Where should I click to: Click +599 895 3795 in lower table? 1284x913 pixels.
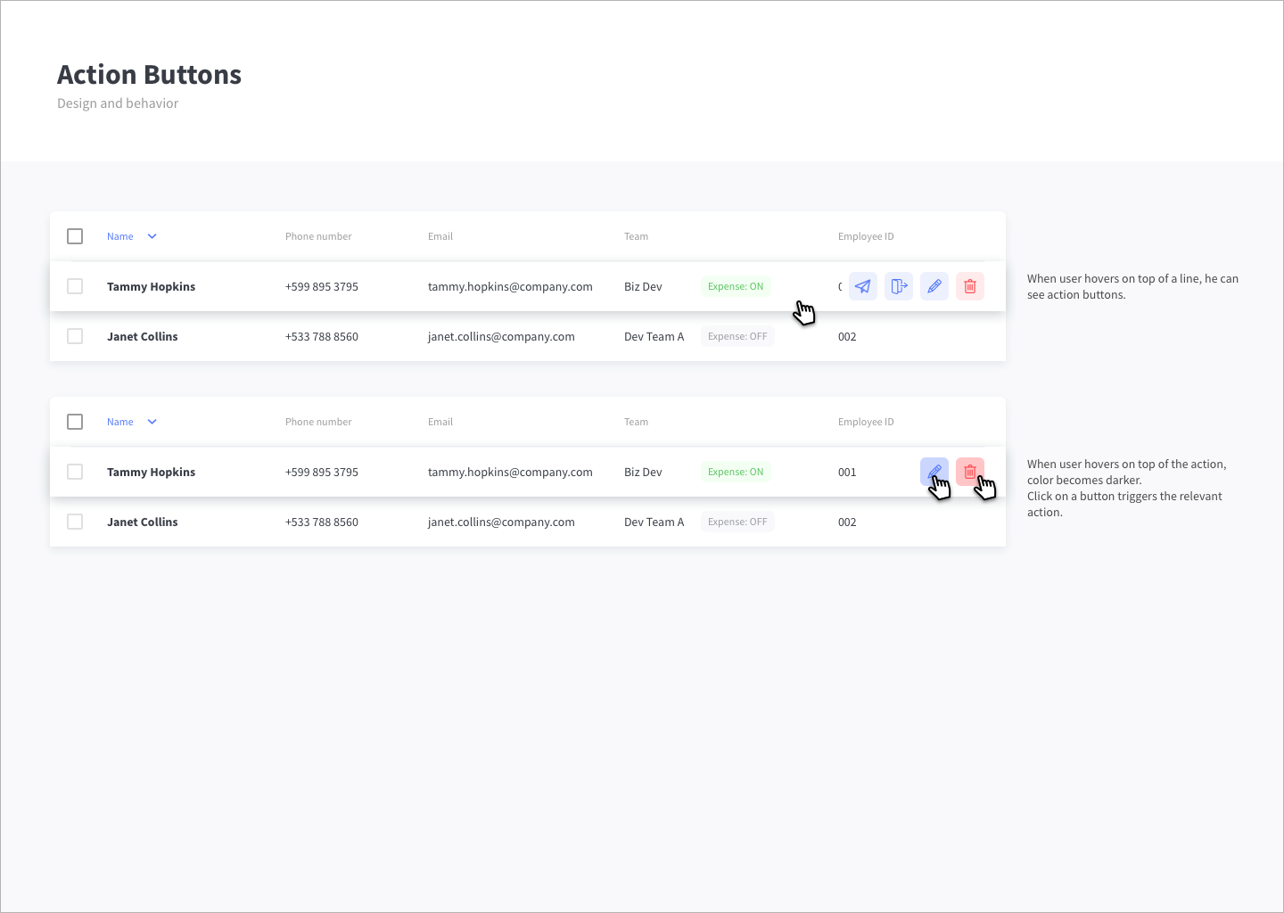click(322, 472)
